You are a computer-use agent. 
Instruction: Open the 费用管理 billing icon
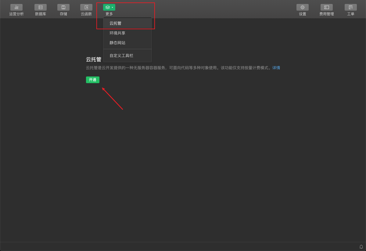pos(327,7)
